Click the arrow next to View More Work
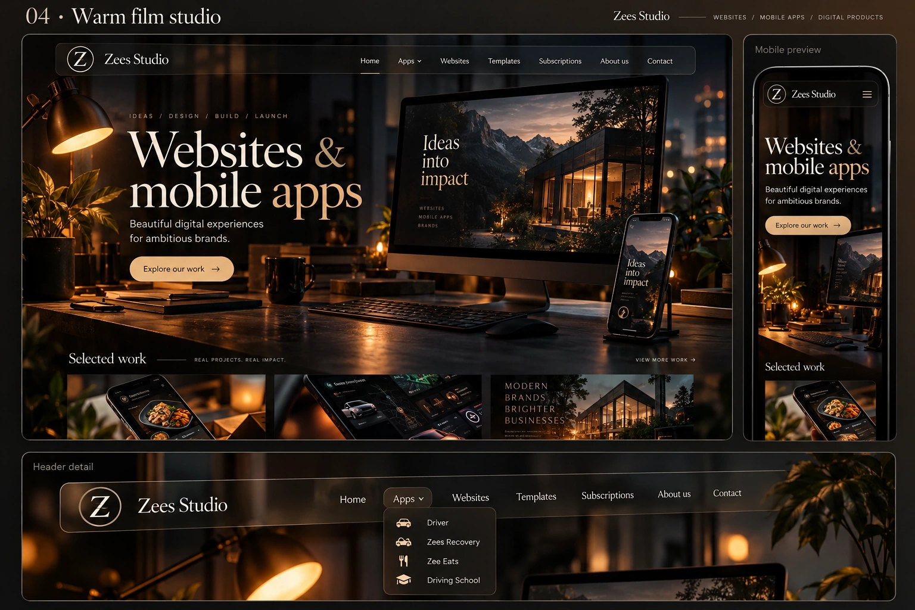 coord(693,360)
